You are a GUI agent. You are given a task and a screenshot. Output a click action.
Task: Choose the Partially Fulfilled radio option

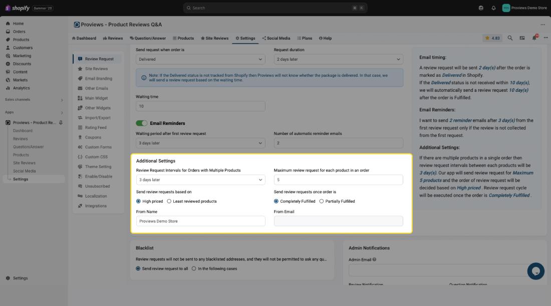pyautogui.click(x=322, y=201)
